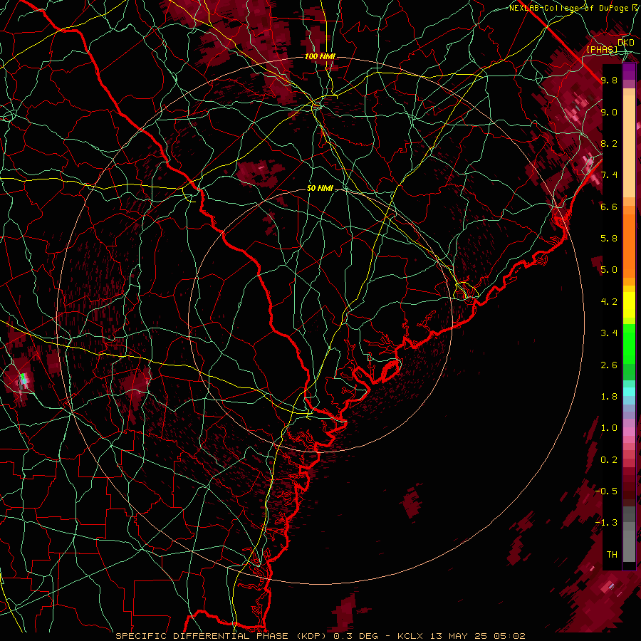Click the 7.4 value on color scale

pyautogui.click(x=609, y=175)
